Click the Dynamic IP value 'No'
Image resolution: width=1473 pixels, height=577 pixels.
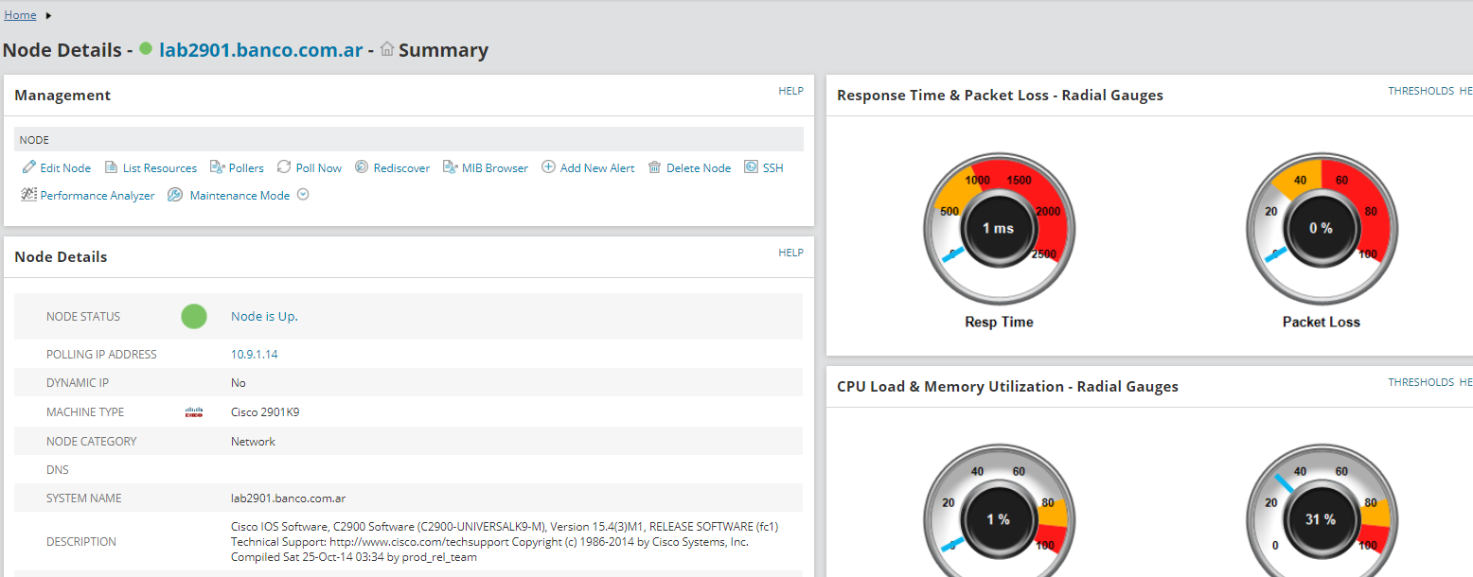click(x=238, y=383)
